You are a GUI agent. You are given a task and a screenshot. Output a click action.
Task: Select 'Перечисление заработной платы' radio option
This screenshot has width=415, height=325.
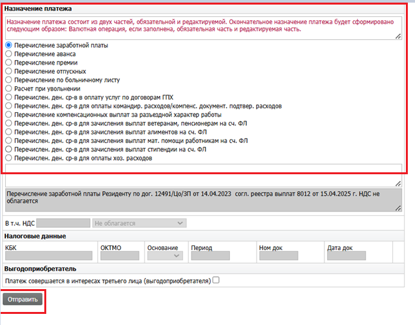coord(8,45)
